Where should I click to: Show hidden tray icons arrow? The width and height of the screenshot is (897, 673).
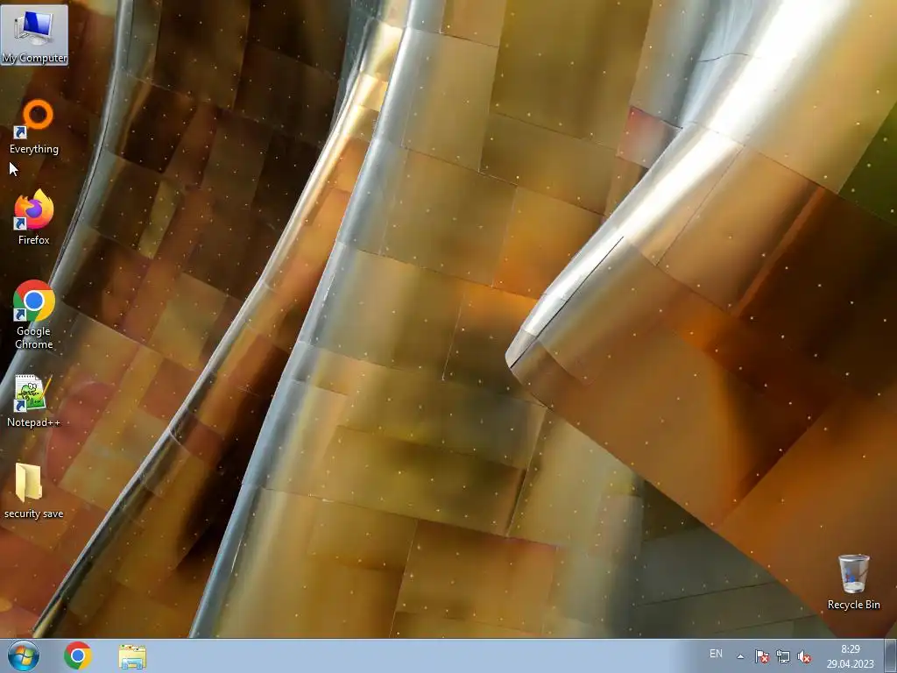740,656
